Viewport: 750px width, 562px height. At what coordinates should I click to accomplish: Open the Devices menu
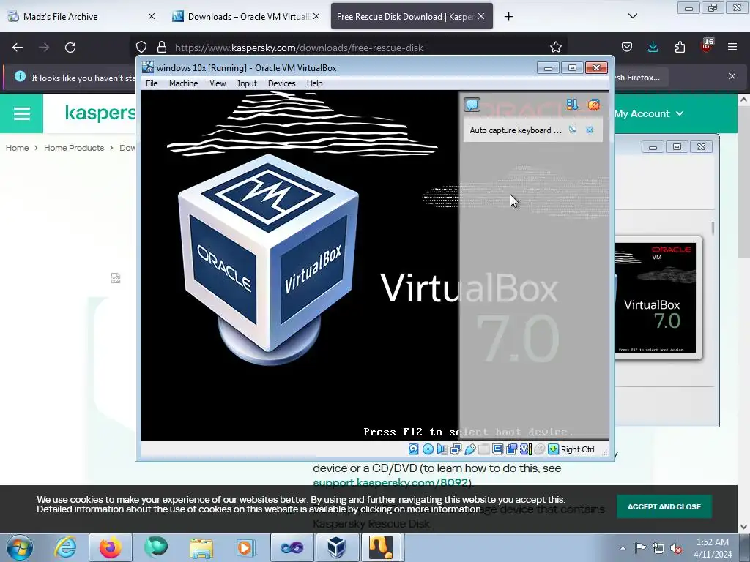click(282, 83)
